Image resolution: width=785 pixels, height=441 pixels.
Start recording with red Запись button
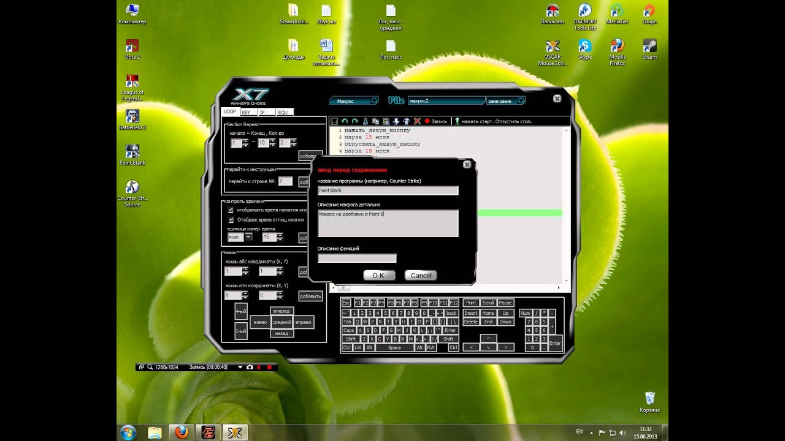coord(435,121)
